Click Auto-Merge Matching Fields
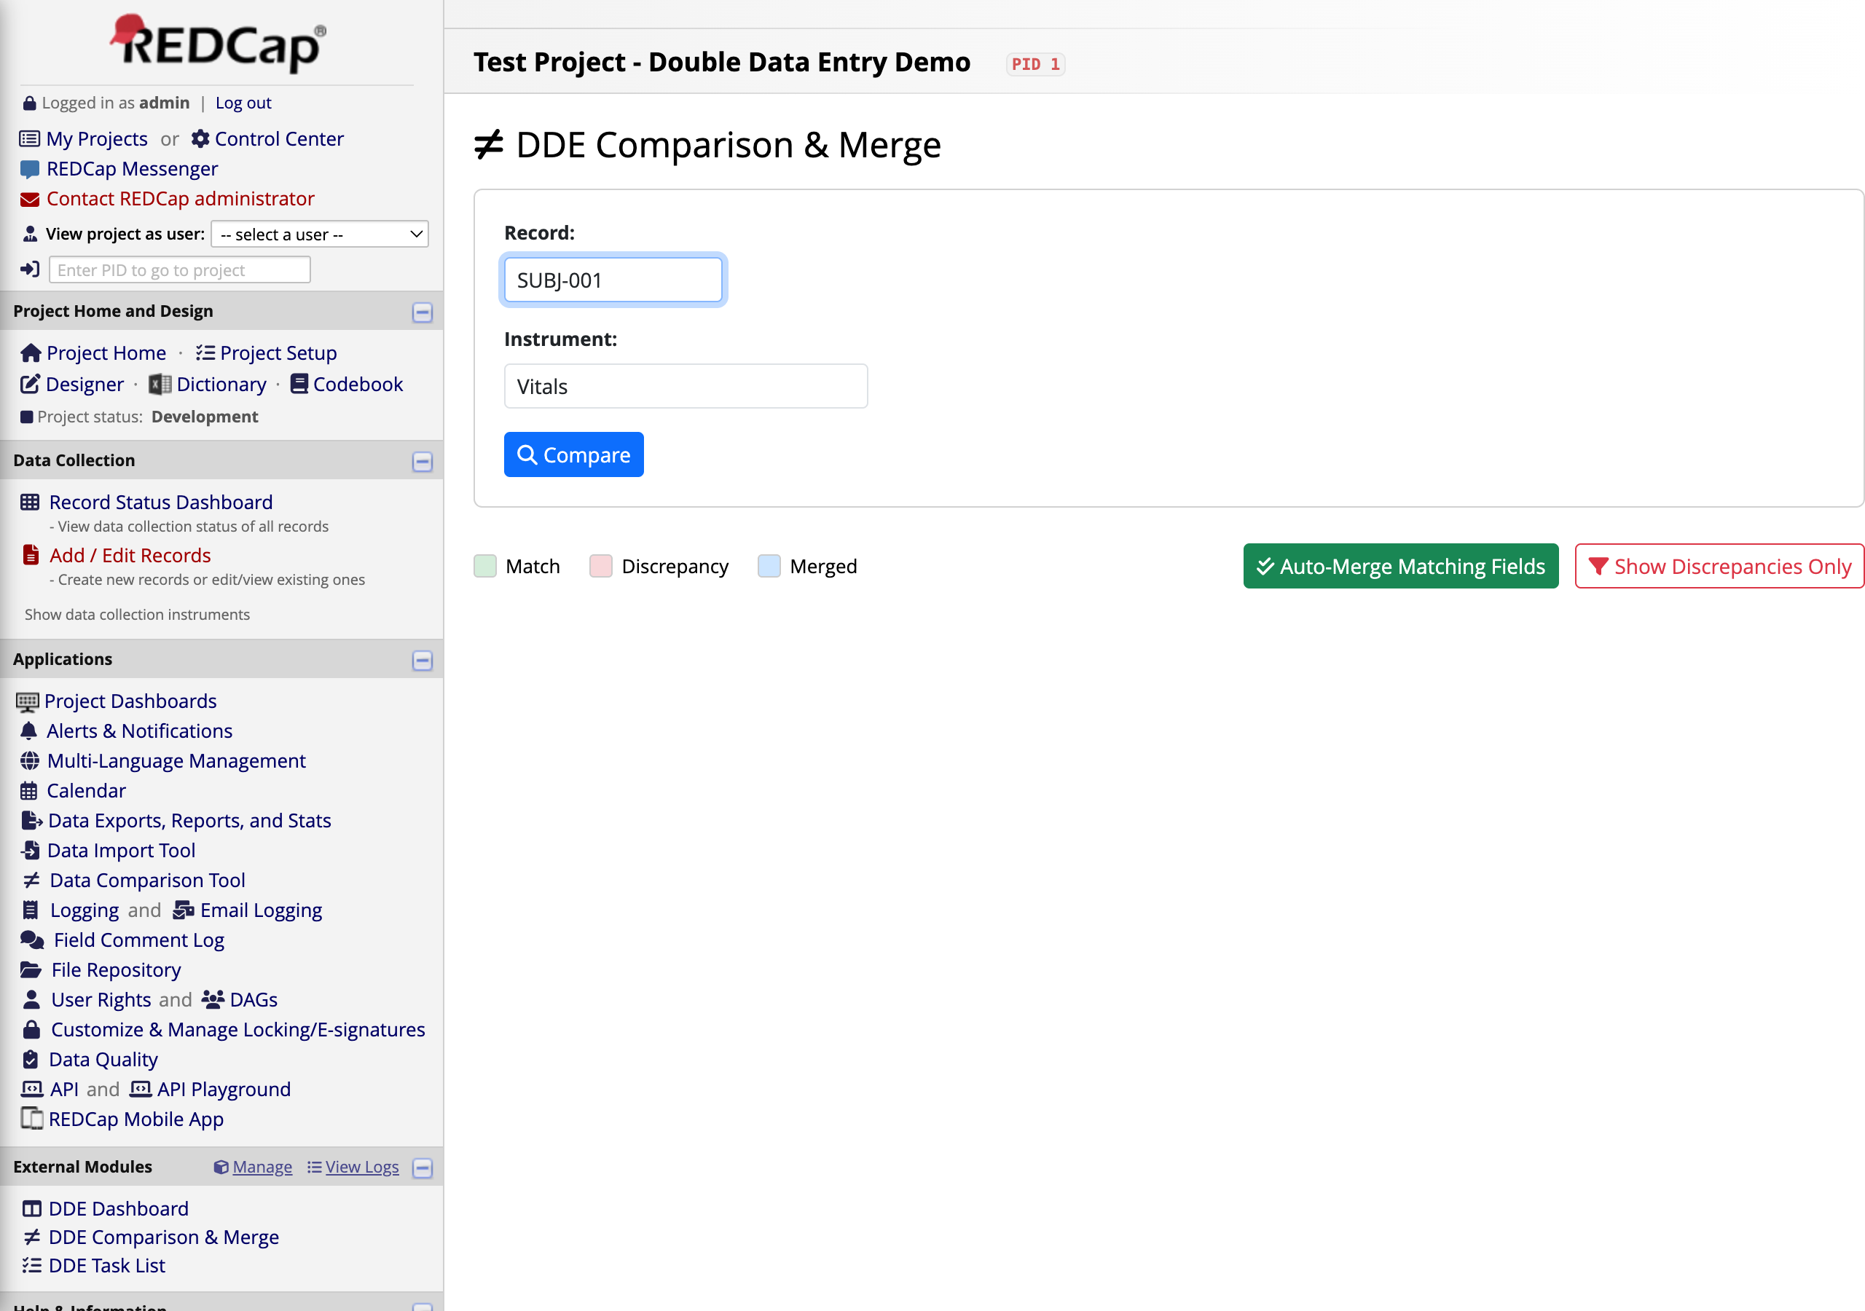This screenshot has width=1865, height=1311. [x=1400, y=566]
